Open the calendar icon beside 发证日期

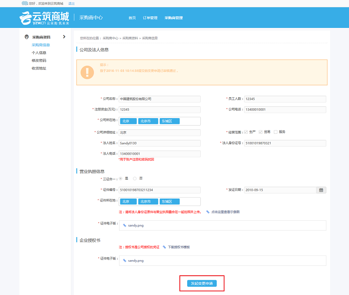pos(321,190)
